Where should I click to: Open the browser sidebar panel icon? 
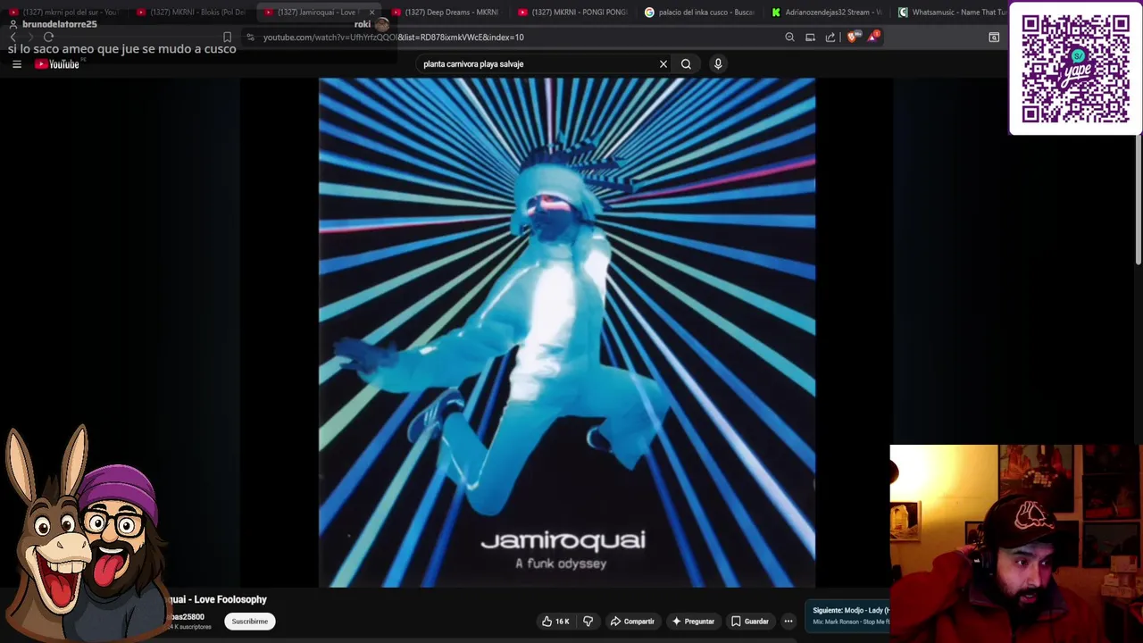pos(994,38)
